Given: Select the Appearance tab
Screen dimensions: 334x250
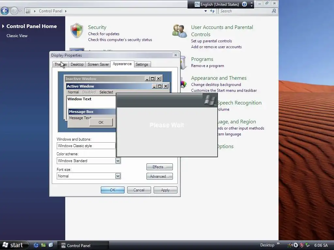Looking at the screenshot, I should 122,64.
